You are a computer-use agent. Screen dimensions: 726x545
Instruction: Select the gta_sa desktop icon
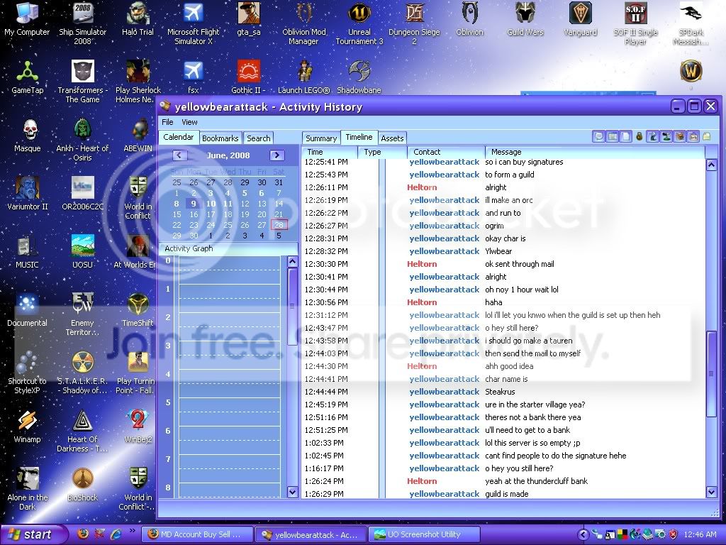point(249,19)
